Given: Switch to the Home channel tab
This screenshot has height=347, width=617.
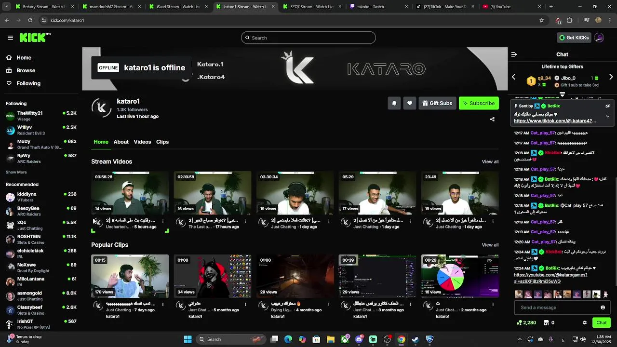Looking at the screenshot, I should (101, 142).
